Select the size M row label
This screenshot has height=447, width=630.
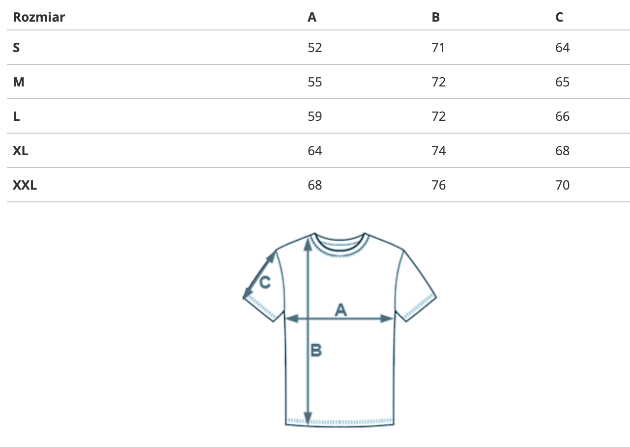click(x=19, y=82)
